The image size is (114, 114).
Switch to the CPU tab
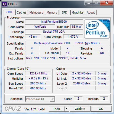9,12
